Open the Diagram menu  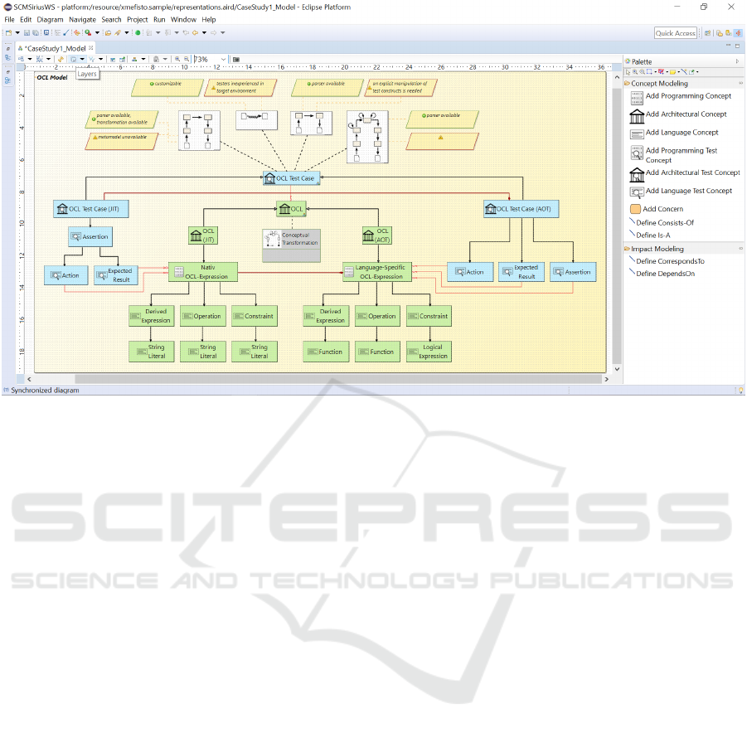tap(50, 19)
